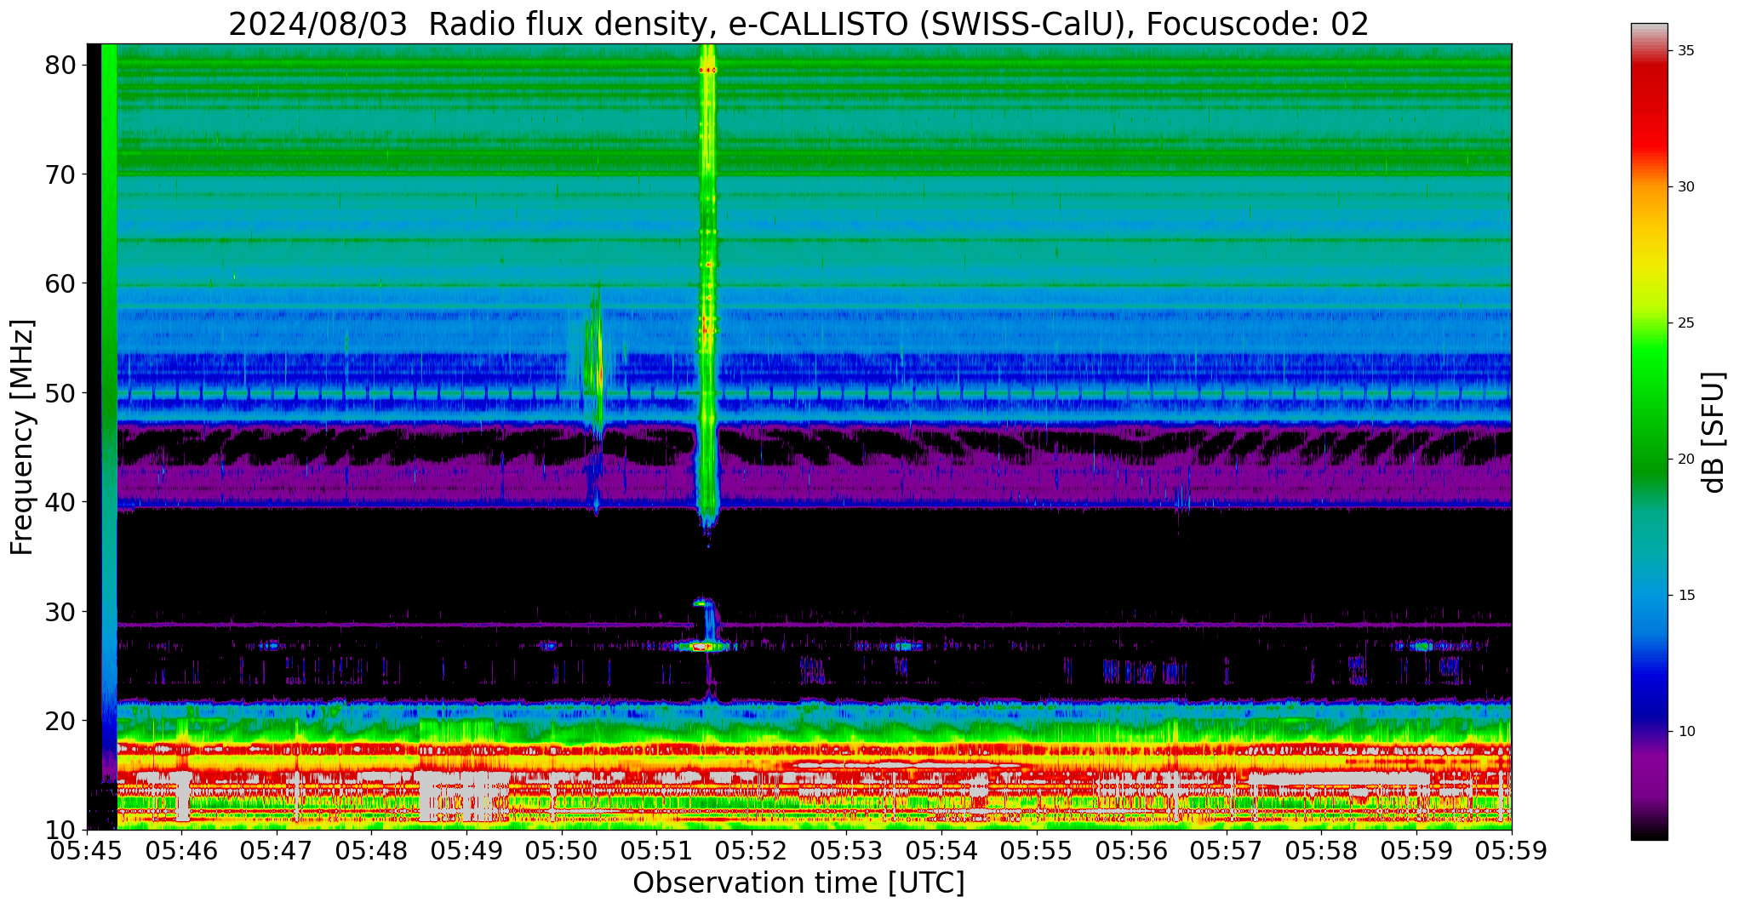Click the 30 MHz frequency tick label
This screenshot has height=908, width=1739.
(60, 611)
